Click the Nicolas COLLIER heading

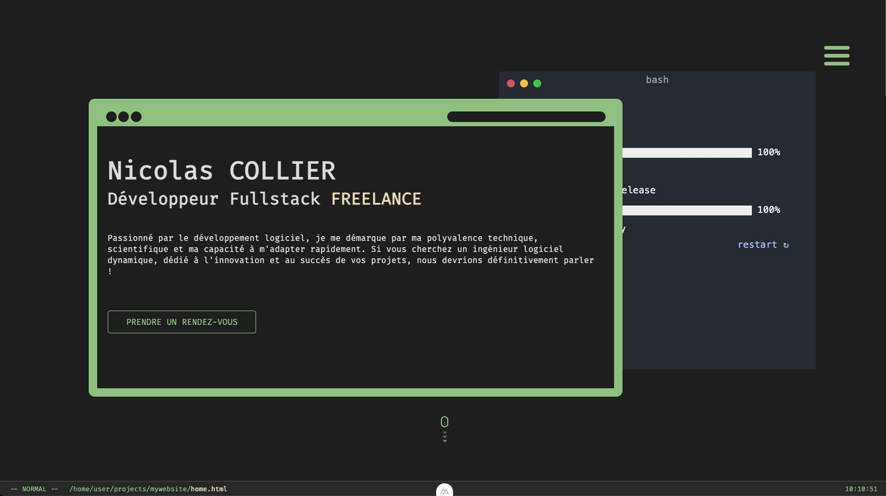(222, 171)
